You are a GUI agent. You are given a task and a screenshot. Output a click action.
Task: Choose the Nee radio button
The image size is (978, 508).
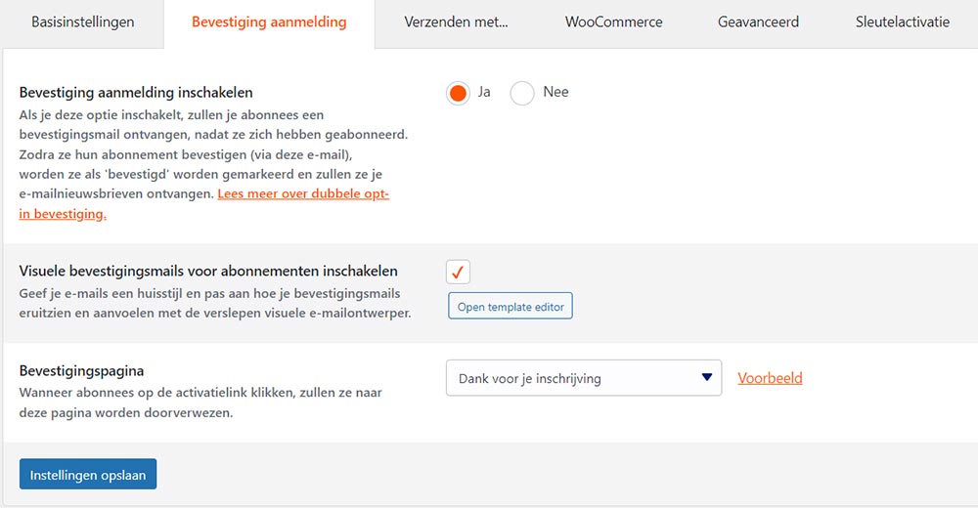pos(522,93)
